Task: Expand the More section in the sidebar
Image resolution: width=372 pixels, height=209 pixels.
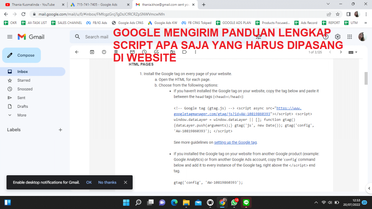Action: [x=22, y=115]
